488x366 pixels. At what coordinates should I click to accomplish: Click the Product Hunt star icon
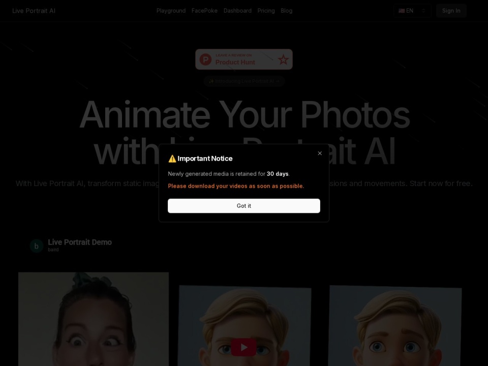tap(283, 59)
